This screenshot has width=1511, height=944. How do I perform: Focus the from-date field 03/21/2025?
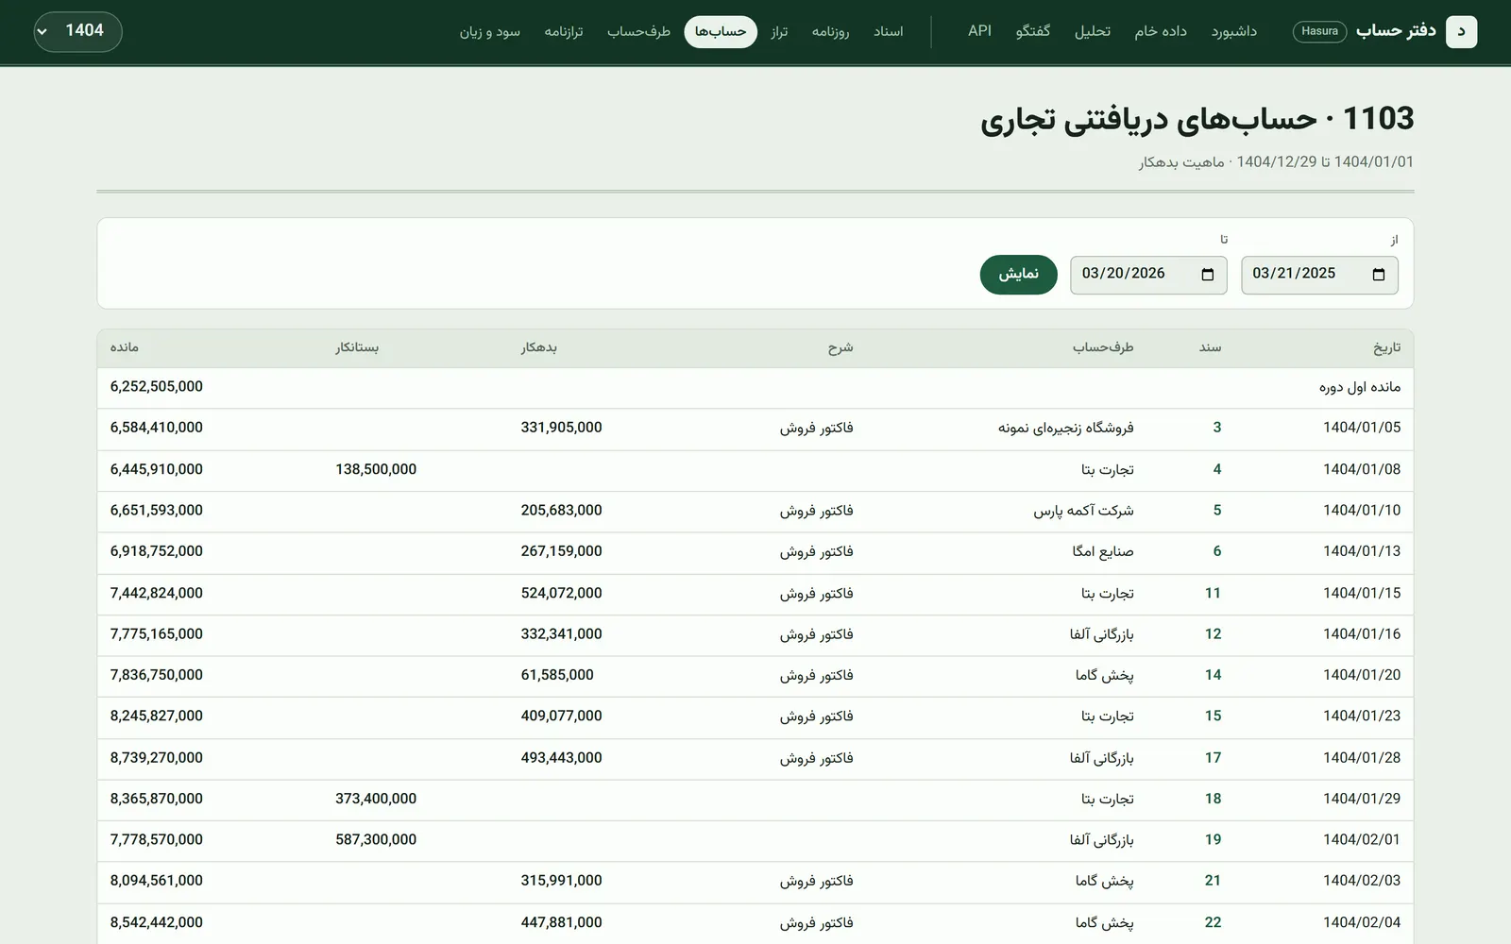pyautogui.click(x=1319, y=275)
